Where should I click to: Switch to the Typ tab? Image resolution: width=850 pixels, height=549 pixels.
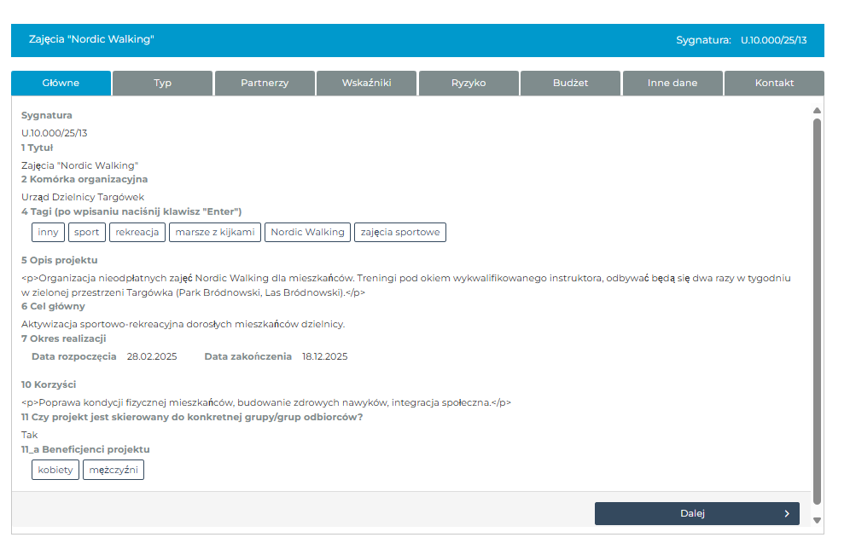(x=162, y=84)
